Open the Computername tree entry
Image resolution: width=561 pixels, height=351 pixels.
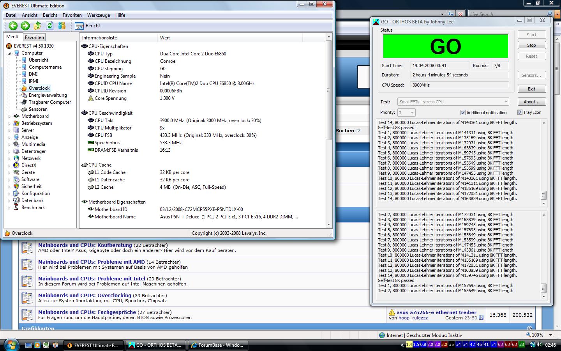pos(45,67)
